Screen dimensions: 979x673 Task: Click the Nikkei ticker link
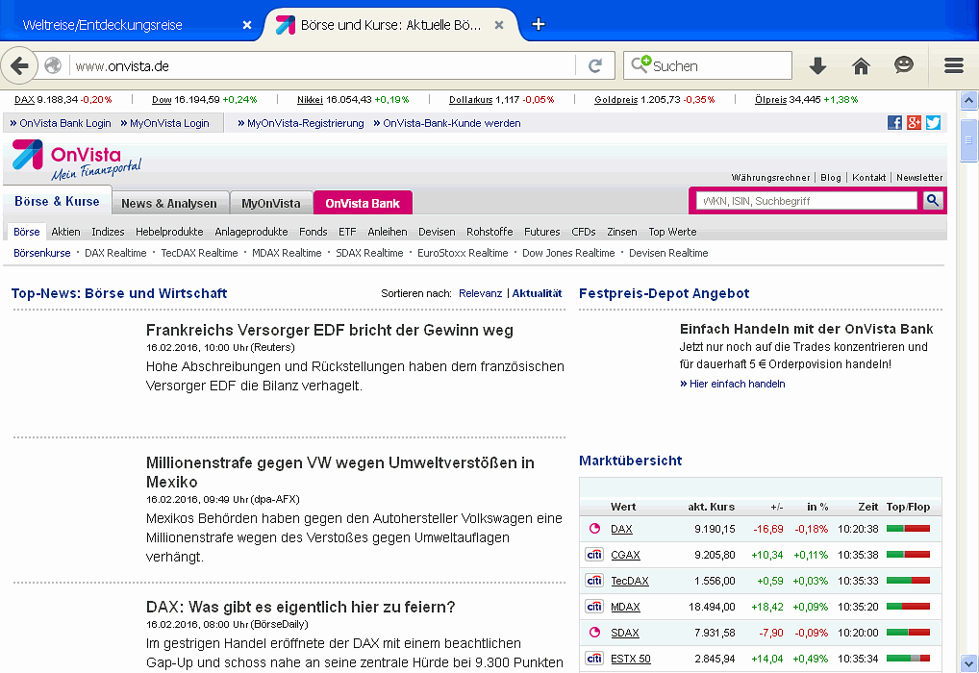pyautogui.click(x=310, y=99)
